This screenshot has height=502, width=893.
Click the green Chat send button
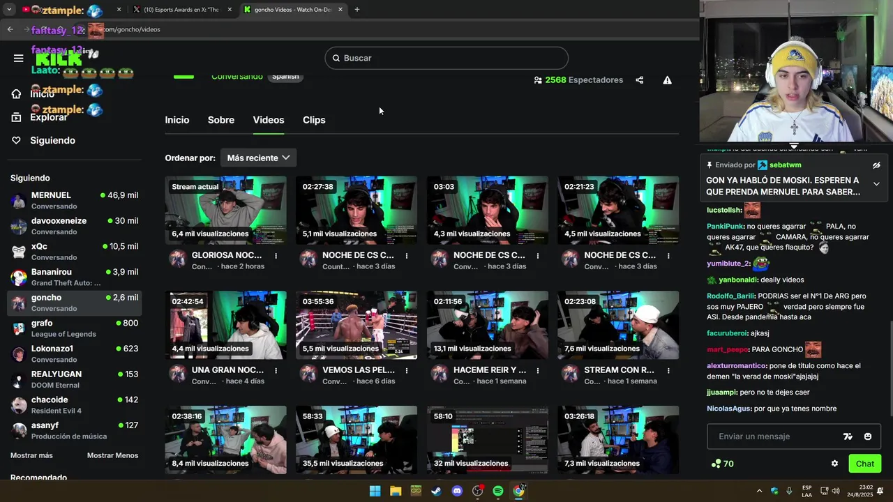click(x=864, y=464)
